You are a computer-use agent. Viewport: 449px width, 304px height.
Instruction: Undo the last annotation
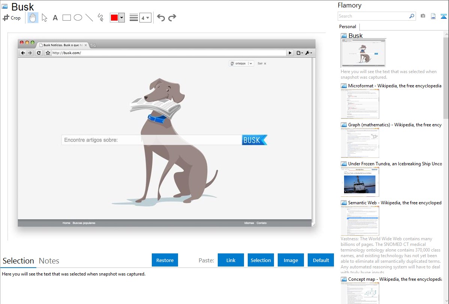point(161,18)
